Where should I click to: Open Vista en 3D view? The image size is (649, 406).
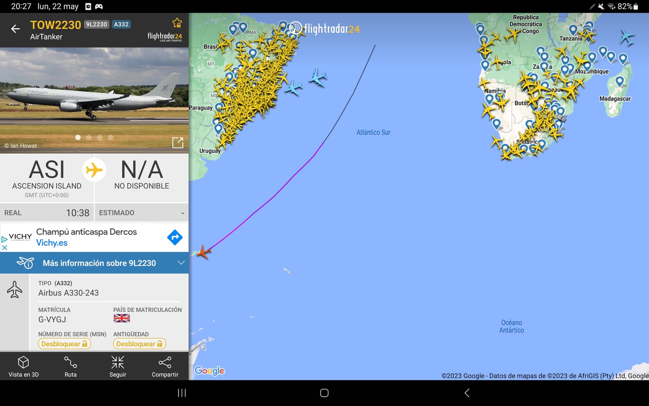pos(23,366)
